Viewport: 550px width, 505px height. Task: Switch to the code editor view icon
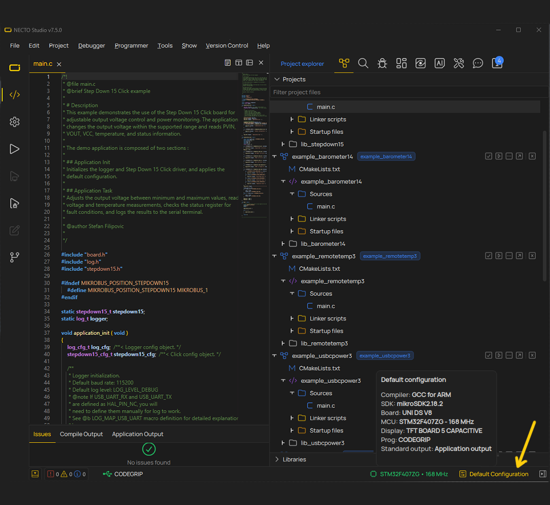(x=14, y=94)
